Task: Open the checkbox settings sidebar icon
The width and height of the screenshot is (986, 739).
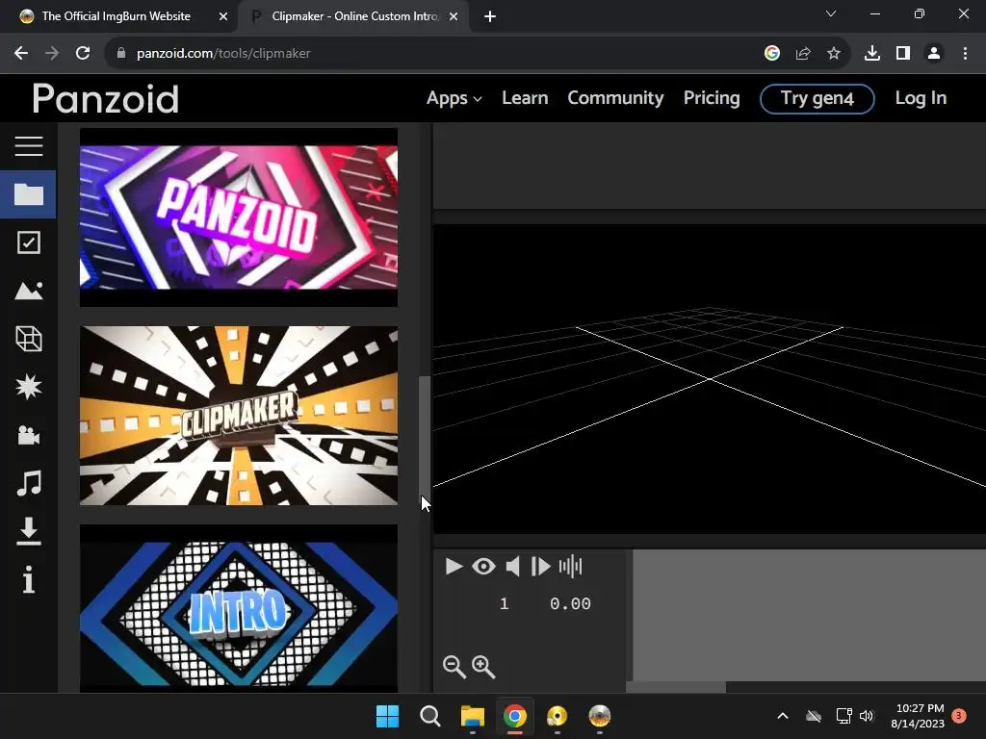Action: pos(28,242)
